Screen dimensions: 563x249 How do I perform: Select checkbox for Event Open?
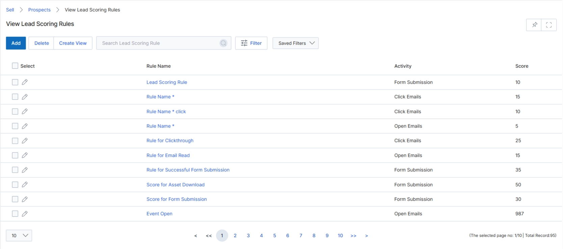(x=15, y=214)
